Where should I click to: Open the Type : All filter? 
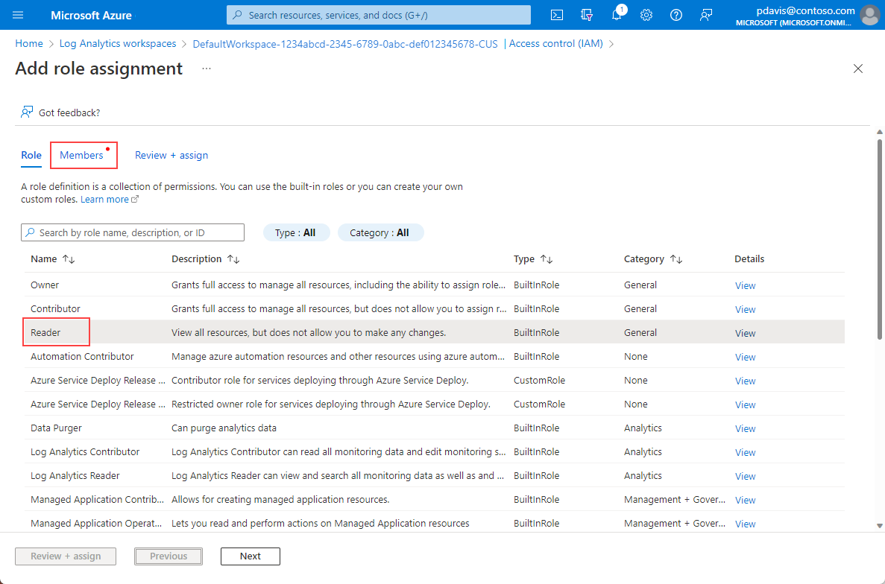pyautogui.click(x=296, y=232)
